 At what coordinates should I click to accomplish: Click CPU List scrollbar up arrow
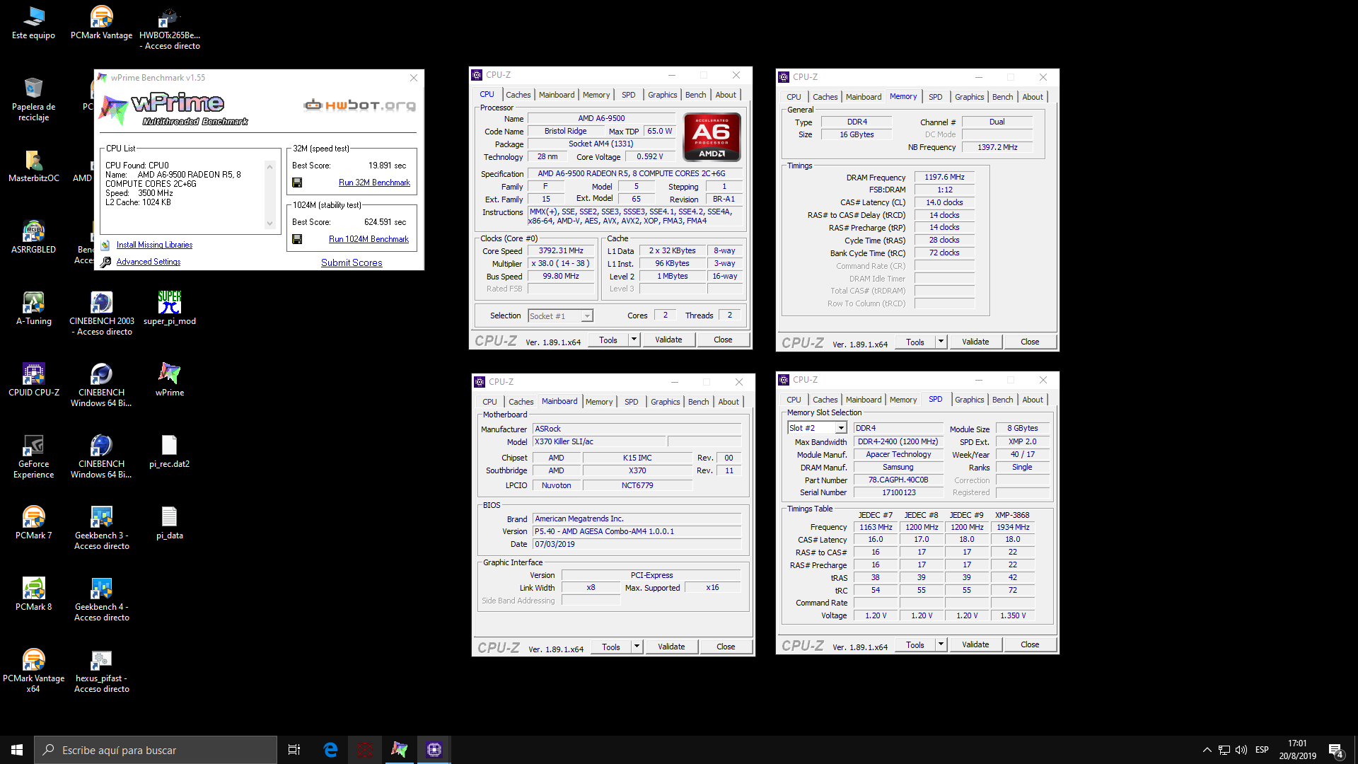pyautogui.click(x=269, y=166)
